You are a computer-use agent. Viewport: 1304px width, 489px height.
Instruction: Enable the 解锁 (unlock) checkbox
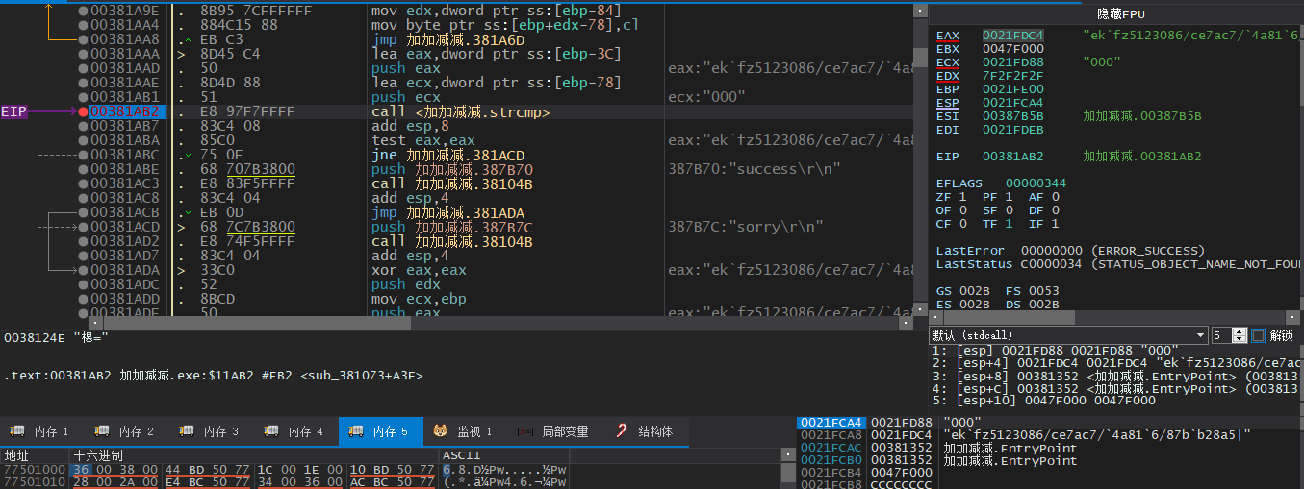coord(1259,335)
